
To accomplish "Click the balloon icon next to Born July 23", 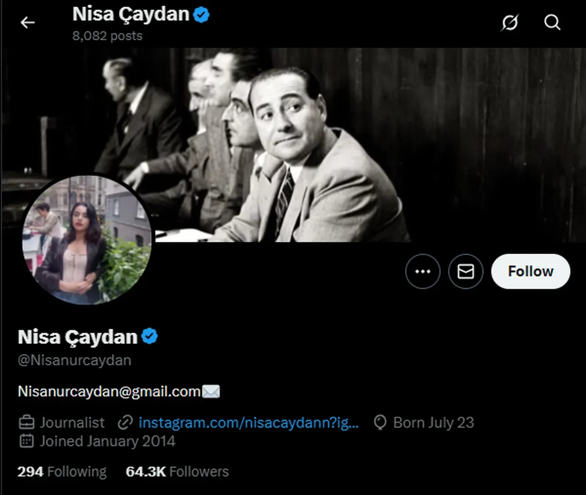I will 380,422.
